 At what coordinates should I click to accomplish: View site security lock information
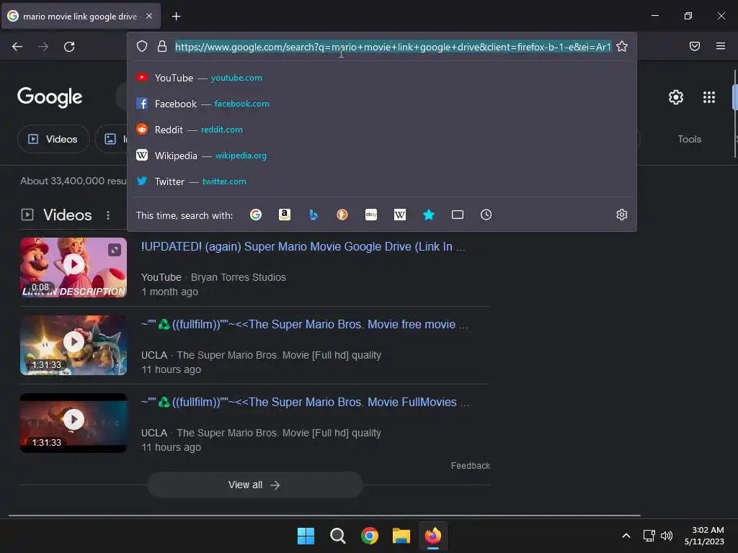click(162, 46)
